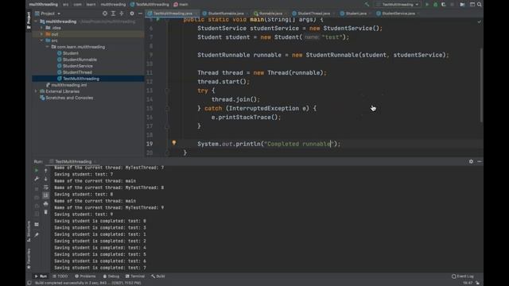Click the editor vertical scrollbar
Viewport: 509px width, 286px height.
(x=481, y=85)
